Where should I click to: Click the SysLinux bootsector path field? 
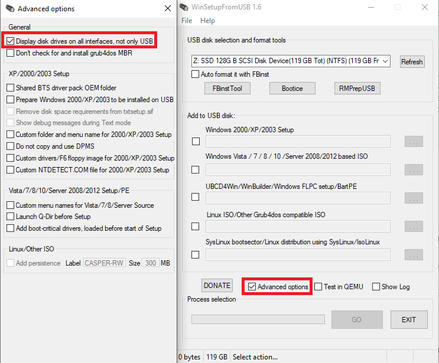tap(298, 255)
